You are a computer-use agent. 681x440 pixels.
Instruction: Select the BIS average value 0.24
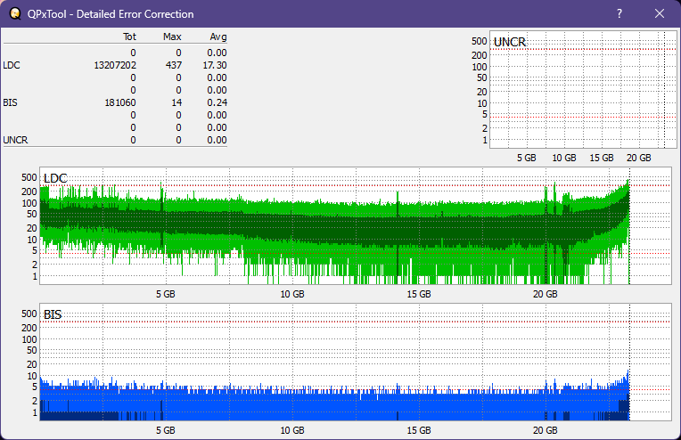pyautogui.click(x=217, y=102)
